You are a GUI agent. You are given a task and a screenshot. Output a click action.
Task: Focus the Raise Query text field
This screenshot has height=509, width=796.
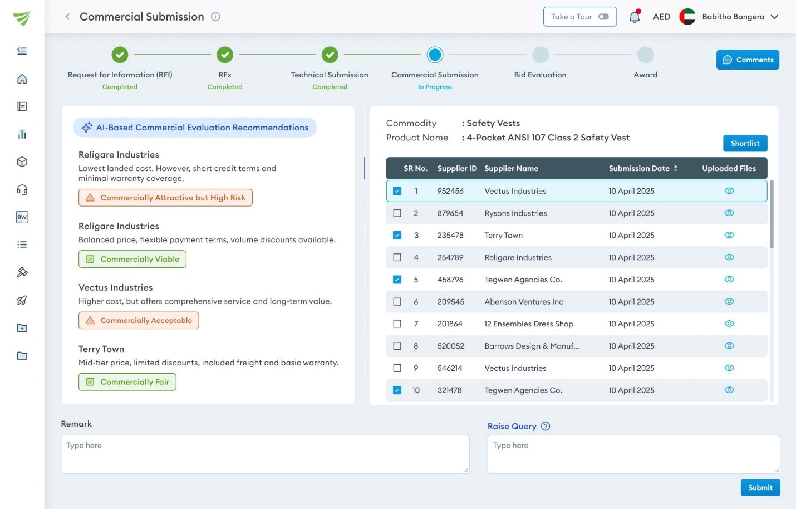(x=633, y=454)
